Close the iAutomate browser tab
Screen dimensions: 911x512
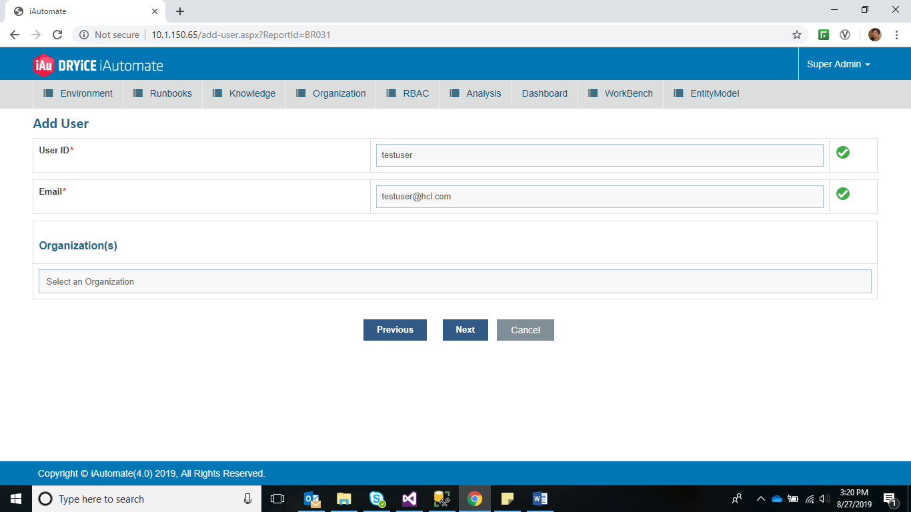(x=155, y=11)
